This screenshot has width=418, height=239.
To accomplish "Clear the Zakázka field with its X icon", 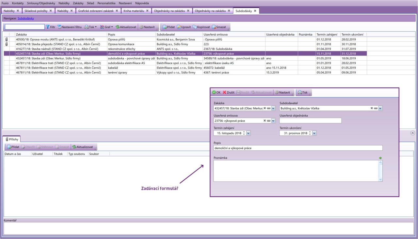I will pyautogui.click(x=265, y=108).
